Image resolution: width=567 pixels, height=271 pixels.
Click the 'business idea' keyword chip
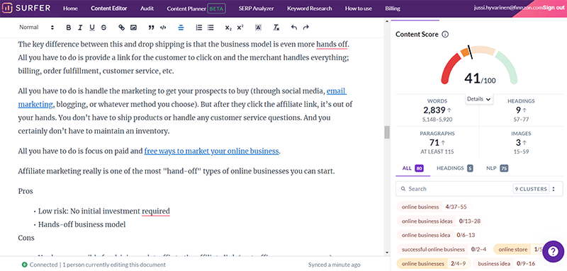point(507,264)
